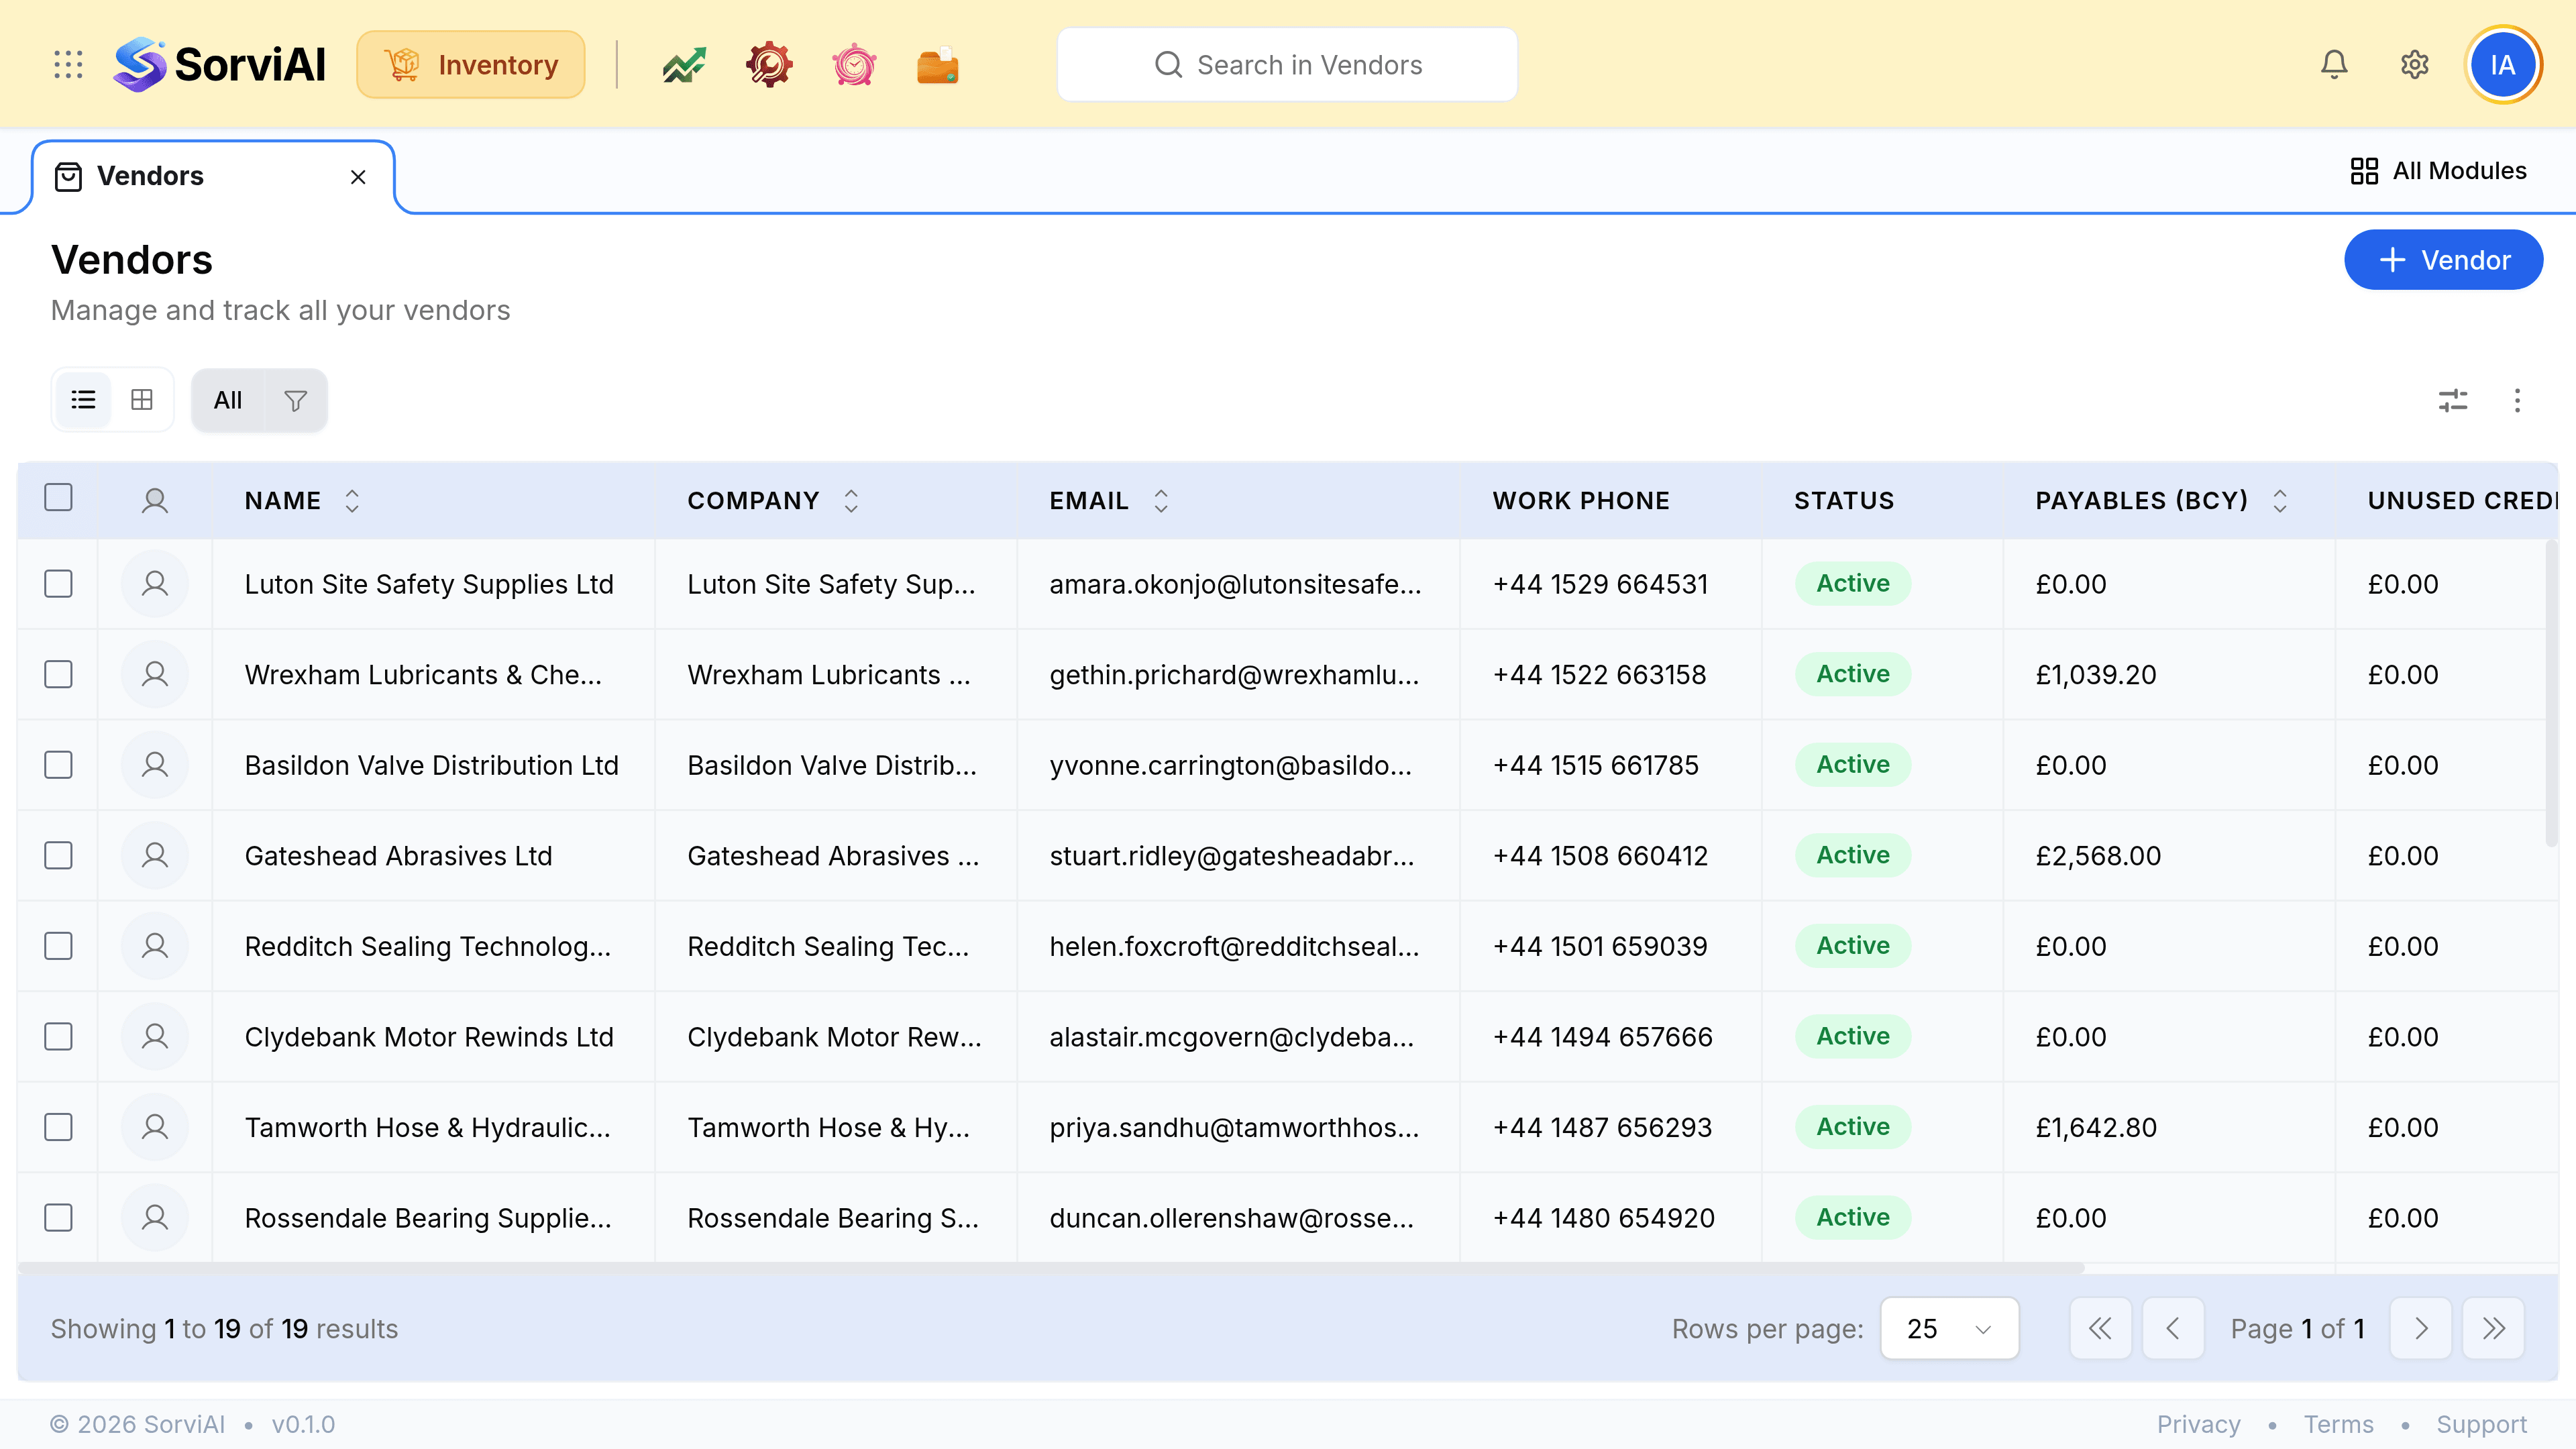Open the rows per page dropdown
This screenshot has height=1449, width=2576.
(1949, 1329)
